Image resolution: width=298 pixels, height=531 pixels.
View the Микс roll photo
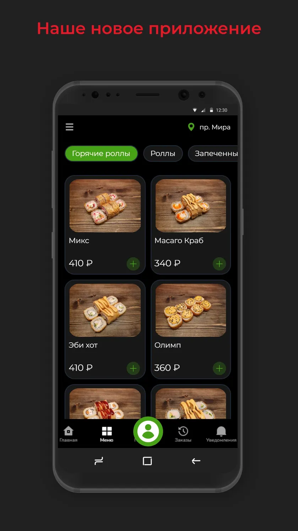[105, 206]
